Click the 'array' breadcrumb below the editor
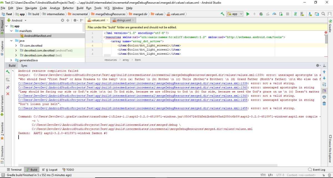The height and width of the screenshot is (178, 333). tap(126, 60)
